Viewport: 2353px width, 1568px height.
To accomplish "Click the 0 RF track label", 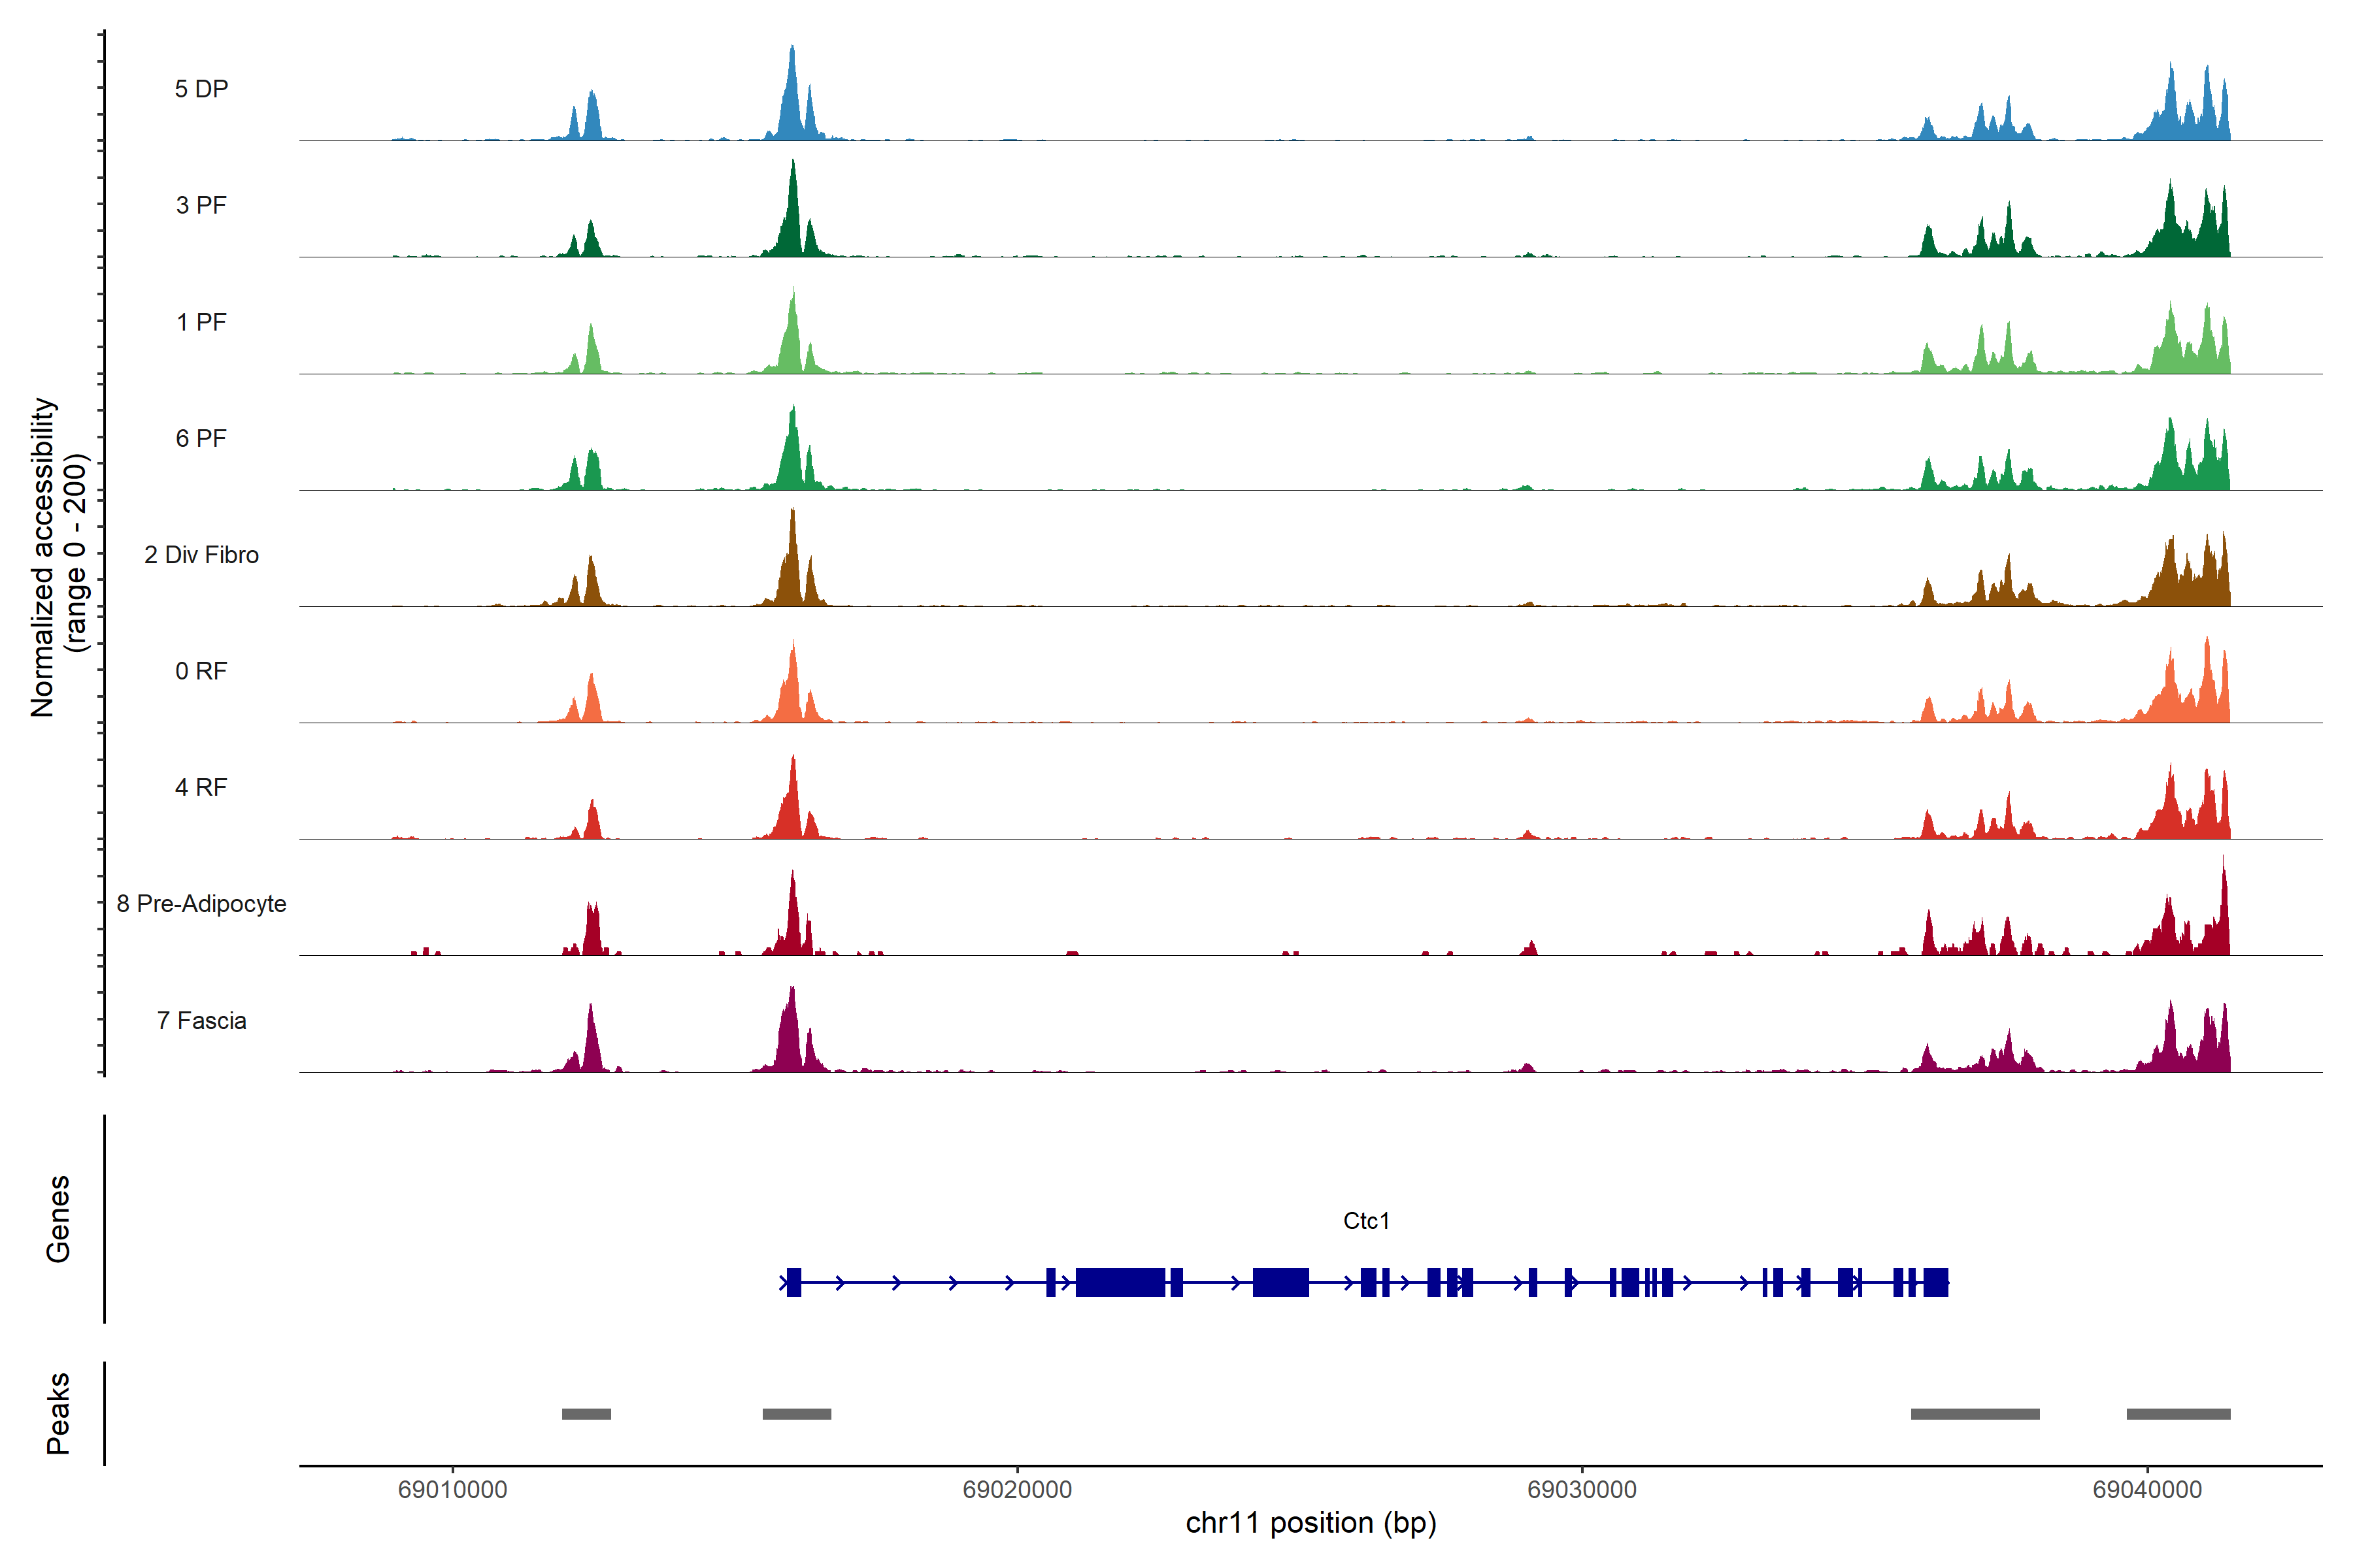I will click(x=201, y=671).
